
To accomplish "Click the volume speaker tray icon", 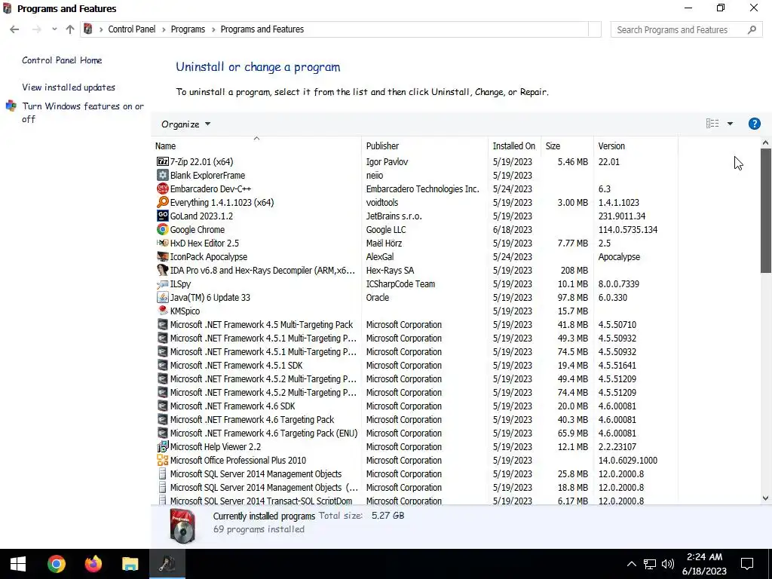I will 668,564.
